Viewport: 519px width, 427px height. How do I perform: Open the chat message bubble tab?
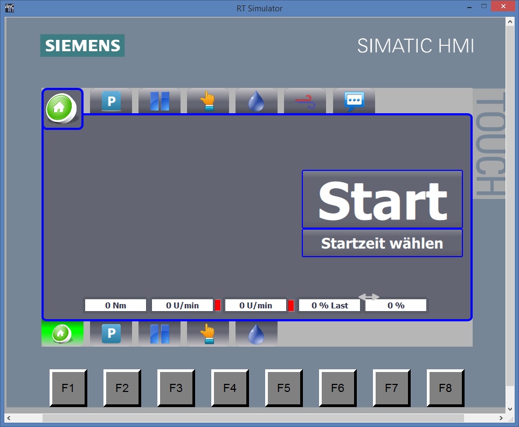click(x=354, y=101)
